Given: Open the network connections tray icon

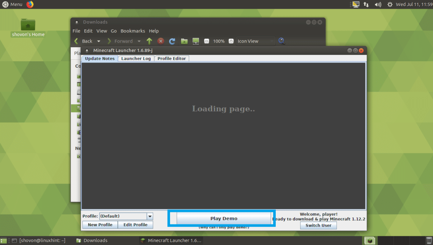Looking at the screenshot, I should click(366, 5).
